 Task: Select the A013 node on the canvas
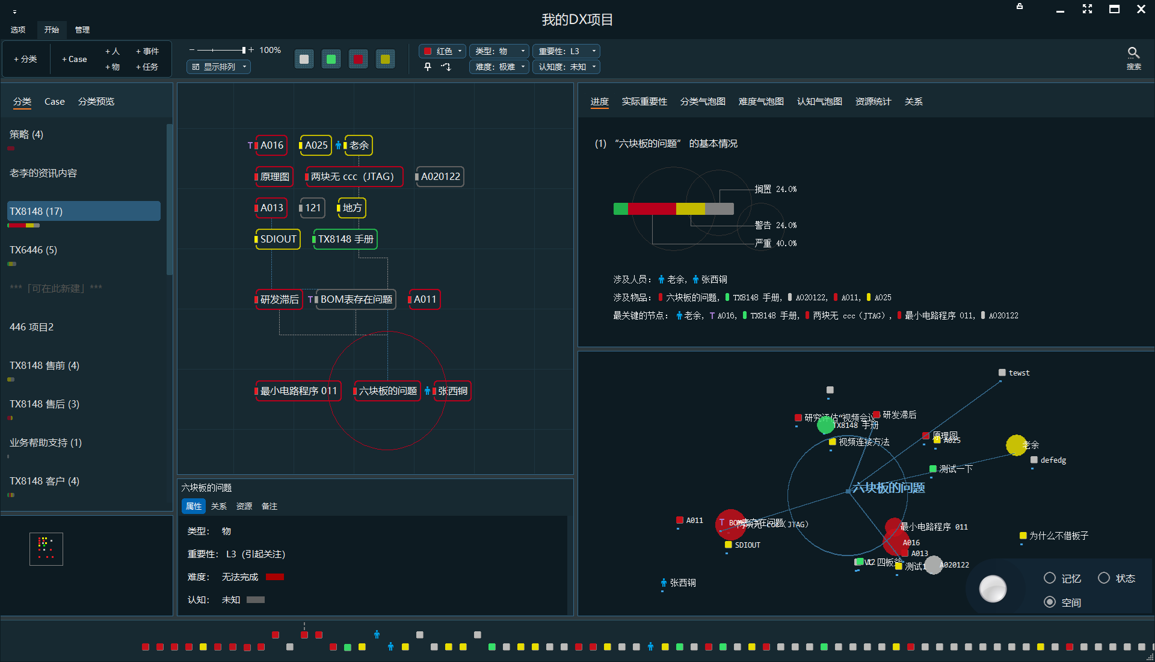click(x=271, y=208)
